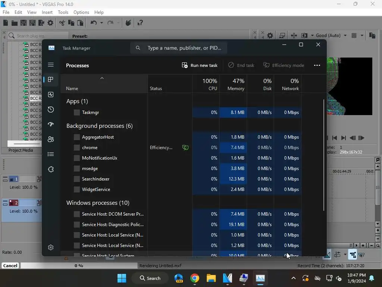This screenshot has height=287, width=382.
Task: Click the three-dot more options in Task Manager
Action: pos(317,65)
